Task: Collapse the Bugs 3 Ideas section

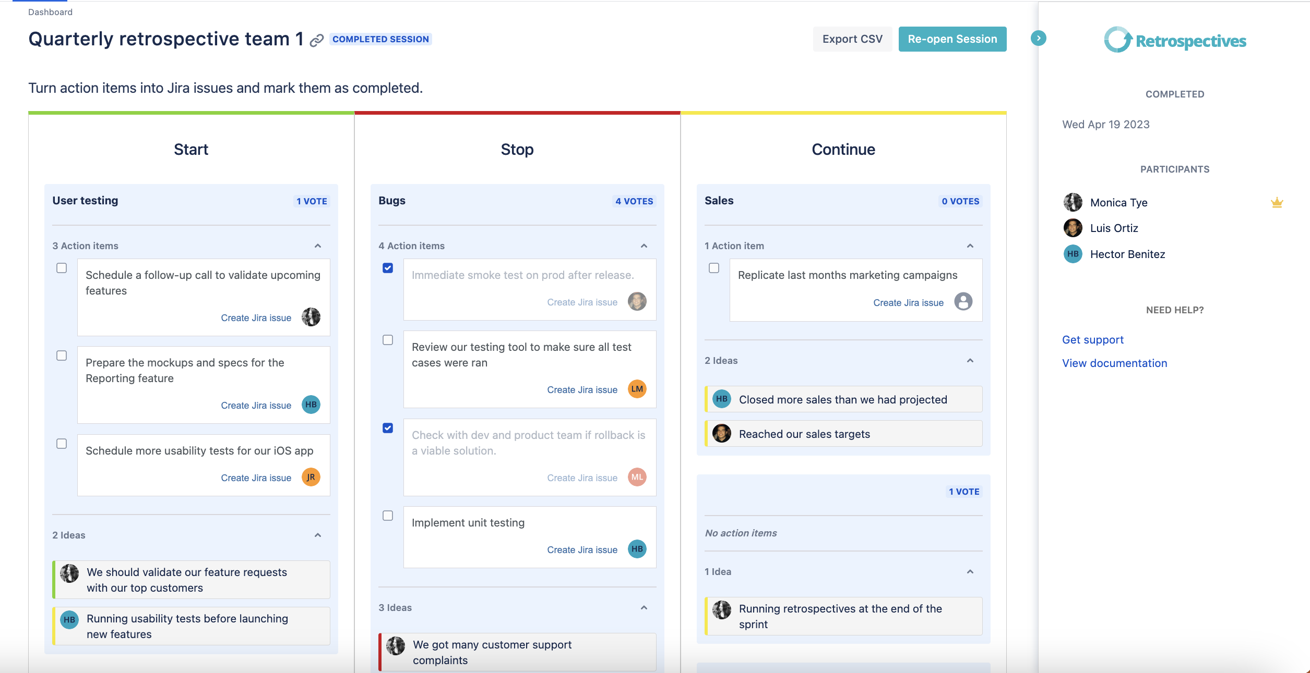Action: coord(644,607)
